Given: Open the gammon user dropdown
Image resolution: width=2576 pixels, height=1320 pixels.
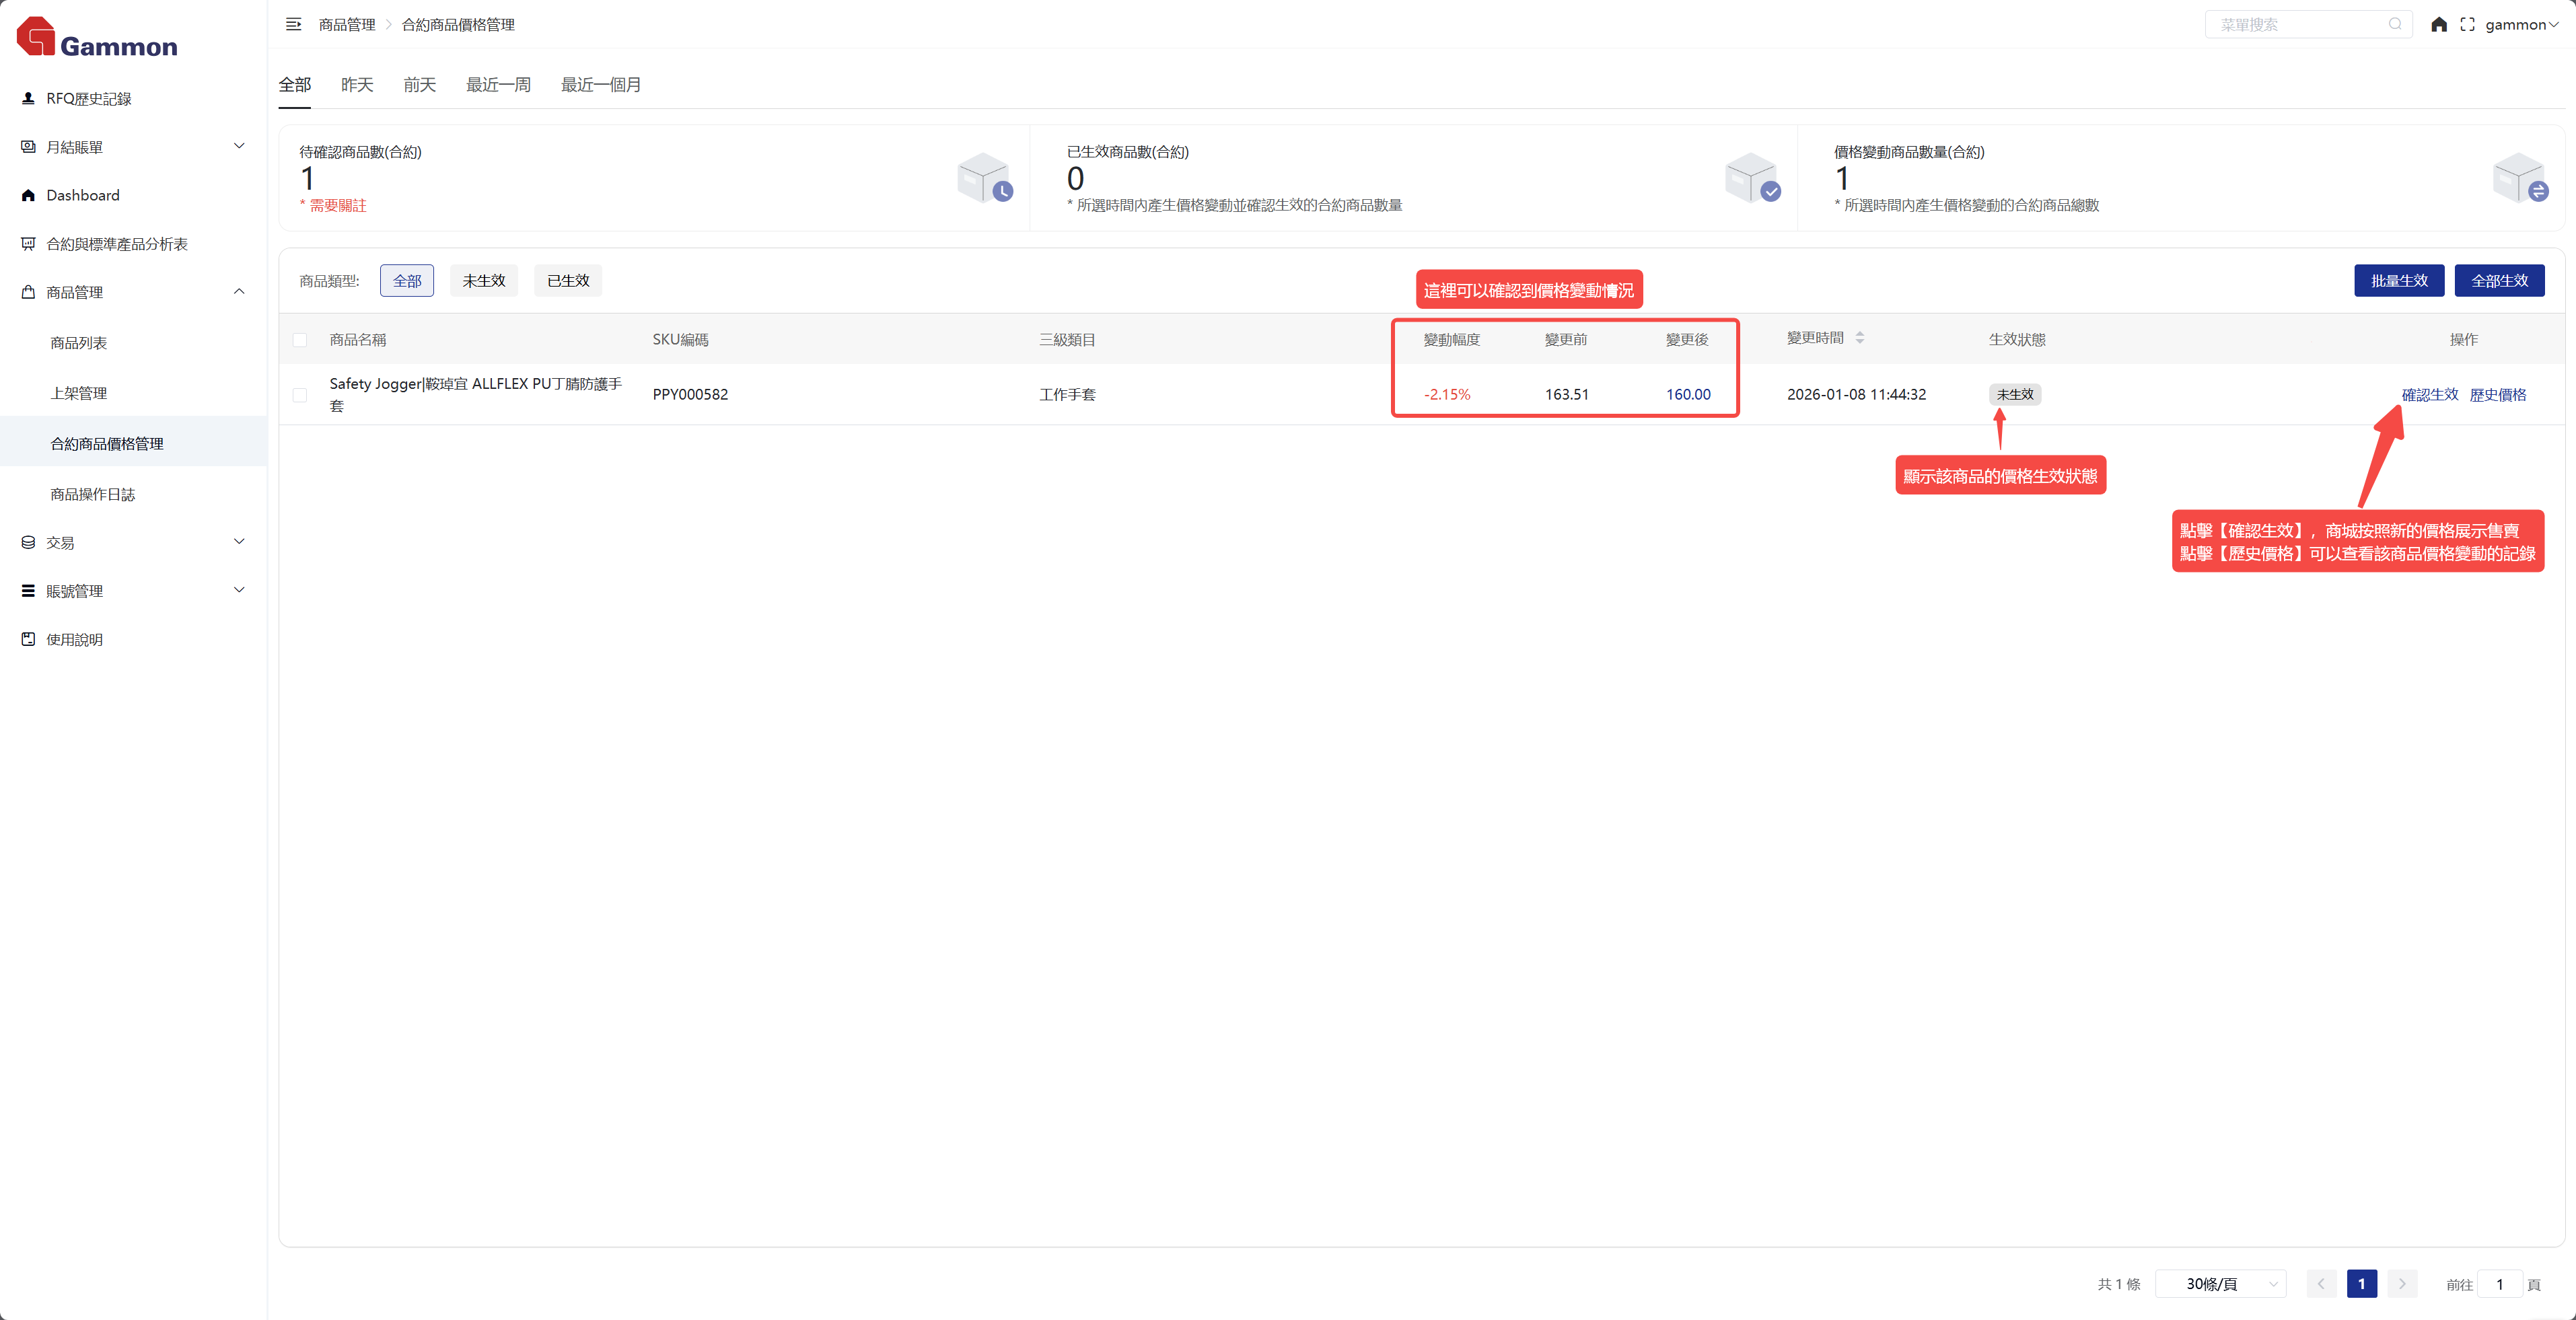Looking at the screenshot, I should click(x=2520, y=24).
